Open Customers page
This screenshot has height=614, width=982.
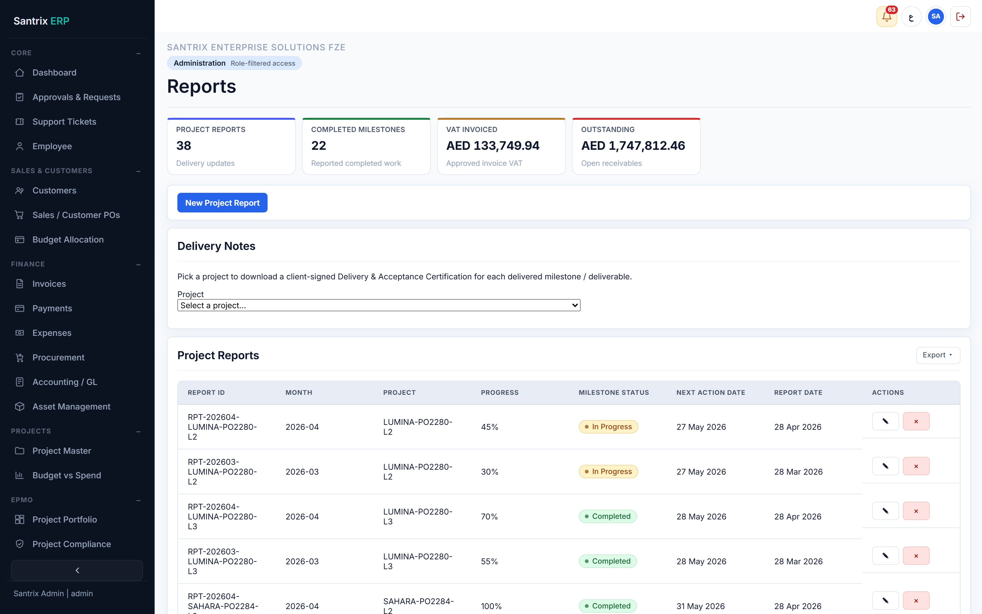pyautogui.click(x=77, y=190)
